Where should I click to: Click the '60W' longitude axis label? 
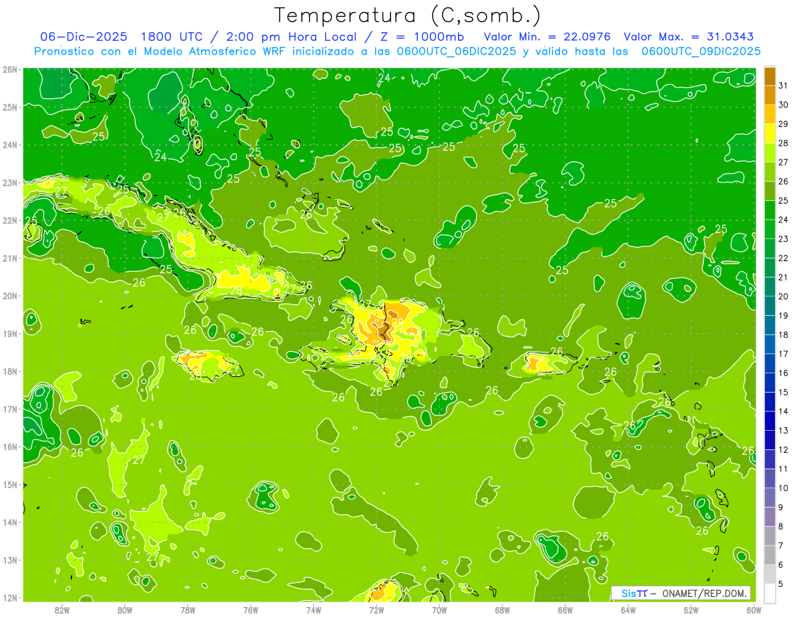tap(754, 610)
